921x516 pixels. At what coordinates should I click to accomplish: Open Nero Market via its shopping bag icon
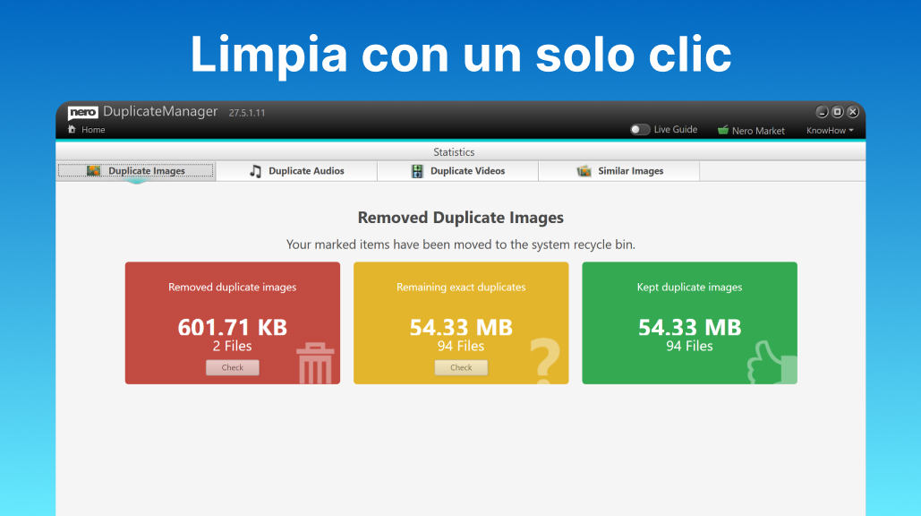pos(721,130)
